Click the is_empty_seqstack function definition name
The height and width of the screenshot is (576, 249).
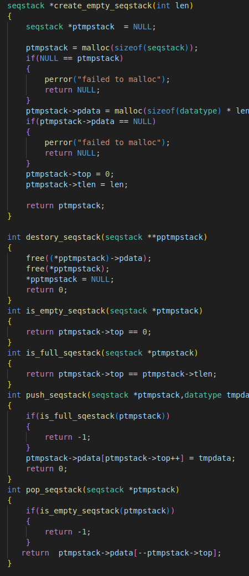pos(65,311)
